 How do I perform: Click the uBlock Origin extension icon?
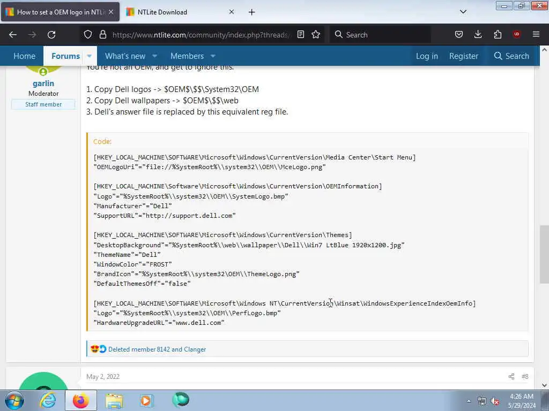pos(516,34)
